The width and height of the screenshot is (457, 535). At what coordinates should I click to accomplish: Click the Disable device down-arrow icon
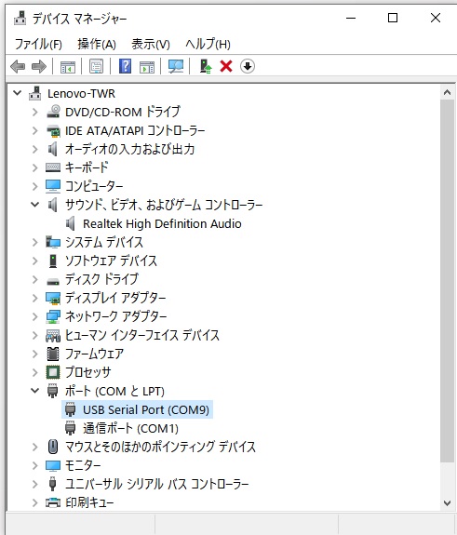[x=247, y=66]
